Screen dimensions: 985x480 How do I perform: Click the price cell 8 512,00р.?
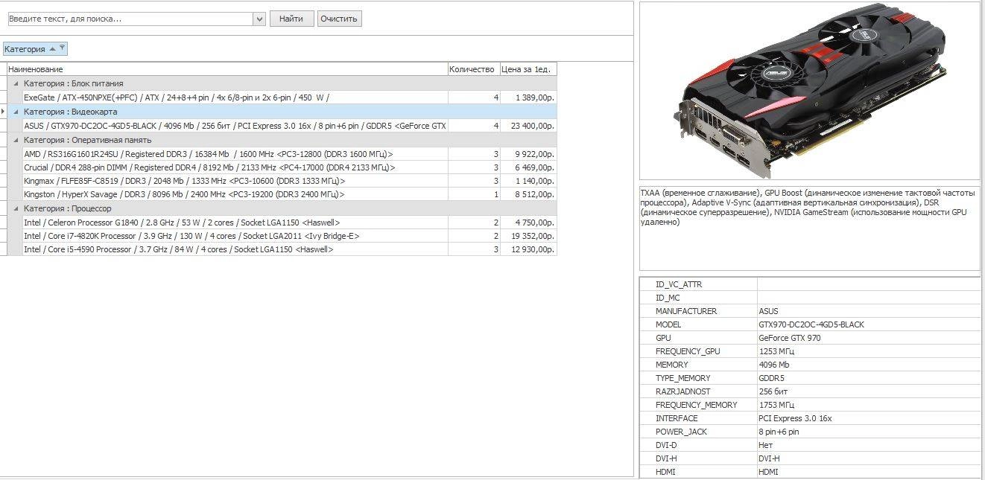coord(528,194)
